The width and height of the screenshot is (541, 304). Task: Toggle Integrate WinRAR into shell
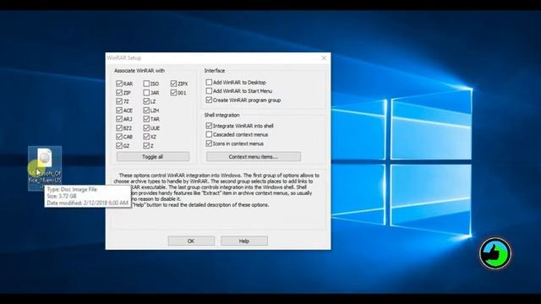[209, 126]
